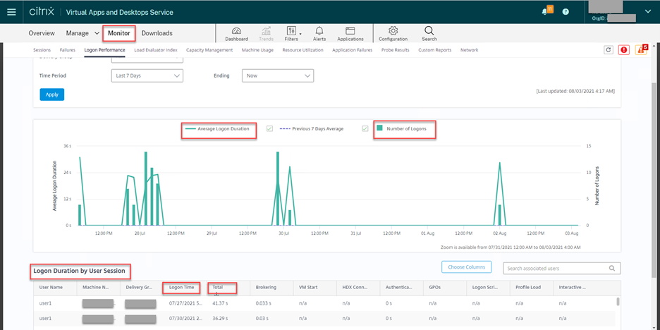Click the refresh icon near the tabs
The width and height of the screenshot is (660, 330).
point(609,50)
